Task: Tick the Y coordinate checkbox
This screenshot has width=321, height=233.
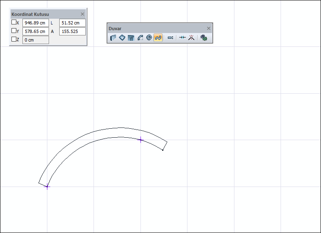Action: (x=14, y=31)
